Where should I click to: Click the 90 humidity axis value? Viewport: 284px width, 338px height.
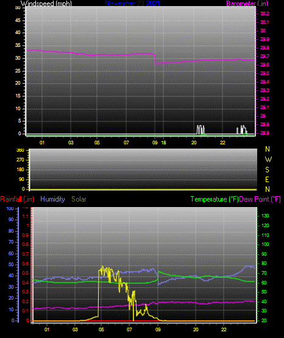11,220
